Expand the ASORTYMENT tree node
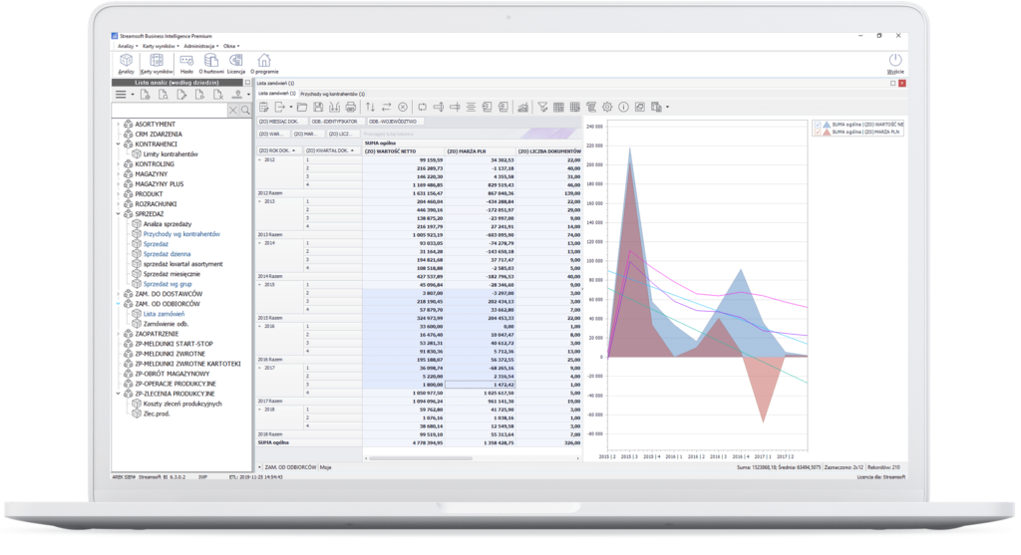The width and height of the screenshot is (1021, 555). pos(119,124)
